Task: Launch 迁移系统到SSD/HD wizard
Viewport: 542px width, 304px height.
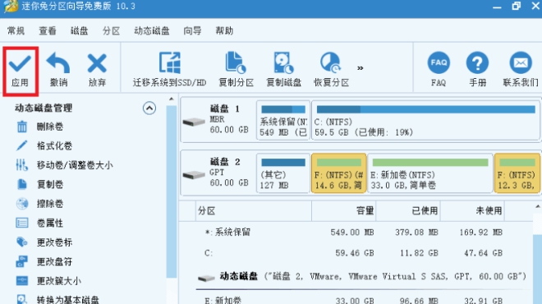Action: 169,70
